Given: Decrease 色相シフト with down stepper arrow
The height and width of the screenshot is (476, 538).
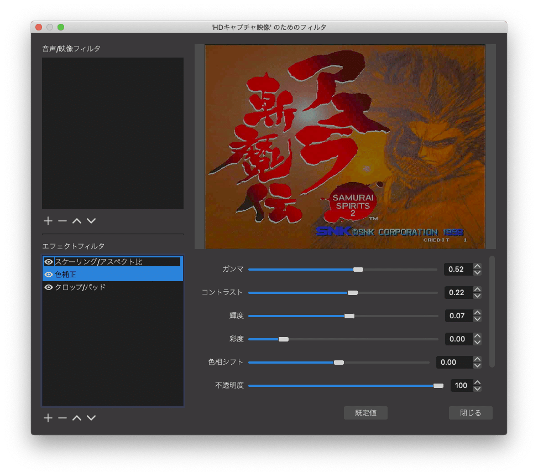Looking at the screenshot, I should pos(477,366).
